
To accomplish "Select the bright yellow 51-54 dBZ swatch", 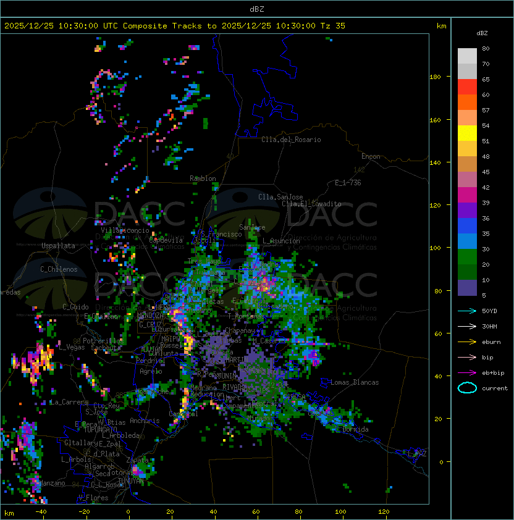I will (467, 133).
